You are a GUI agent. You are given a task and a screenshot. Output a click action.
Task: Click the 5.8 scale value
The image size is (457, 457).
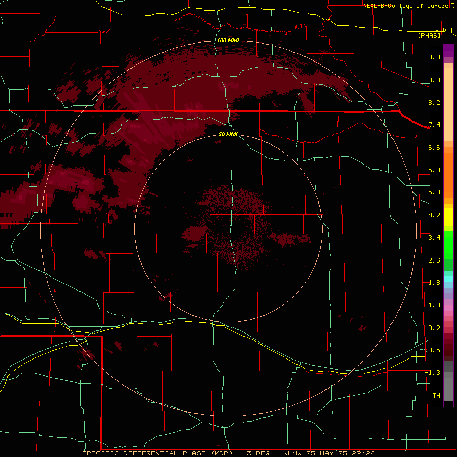click(434, 170)
